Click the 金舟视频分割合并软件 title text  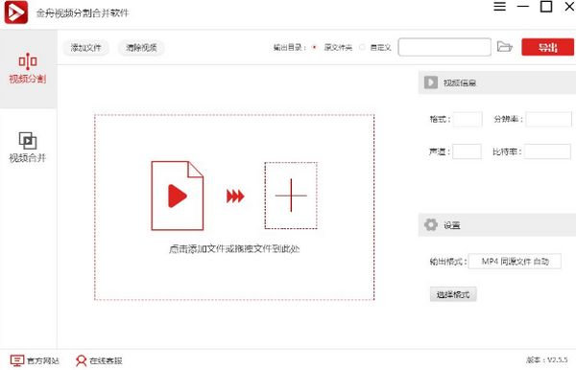coord(83,13)
